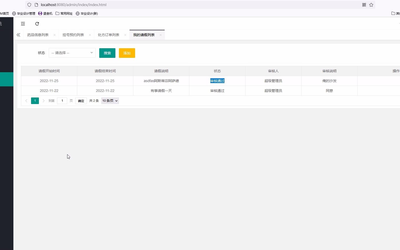Click the 共 2 条 total count text
Screen dimensions: 400x250
tap(94, 101)
